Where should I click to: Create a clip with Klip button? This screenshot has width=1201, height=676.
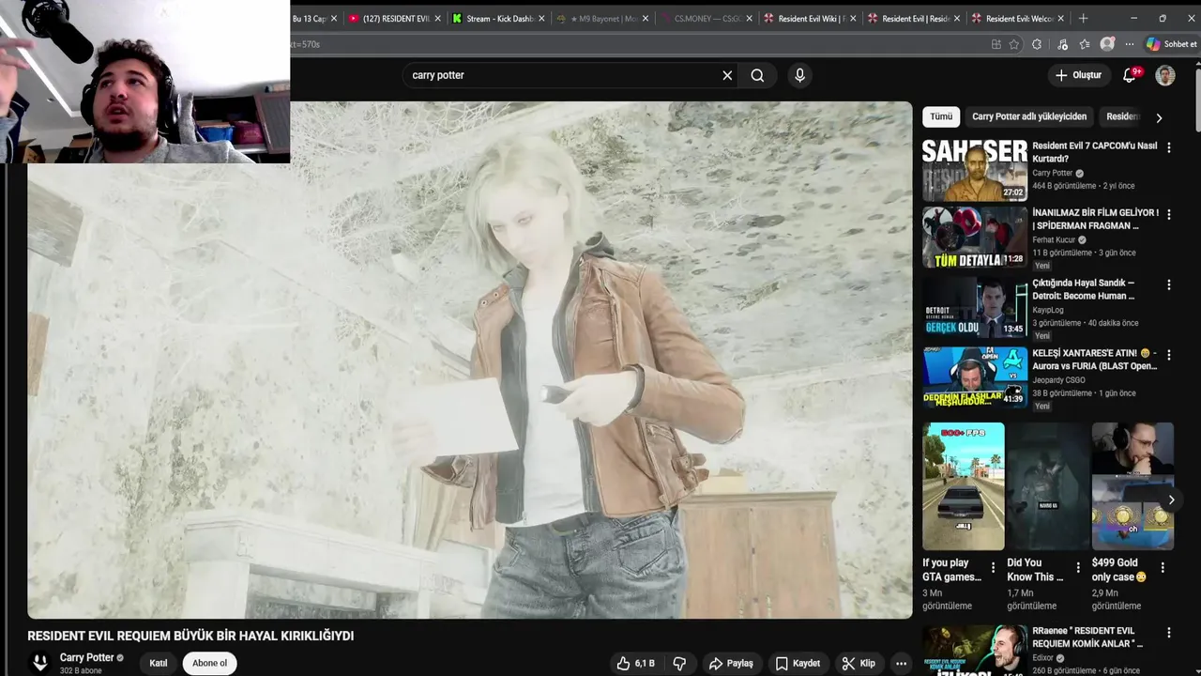coord(859,663)
